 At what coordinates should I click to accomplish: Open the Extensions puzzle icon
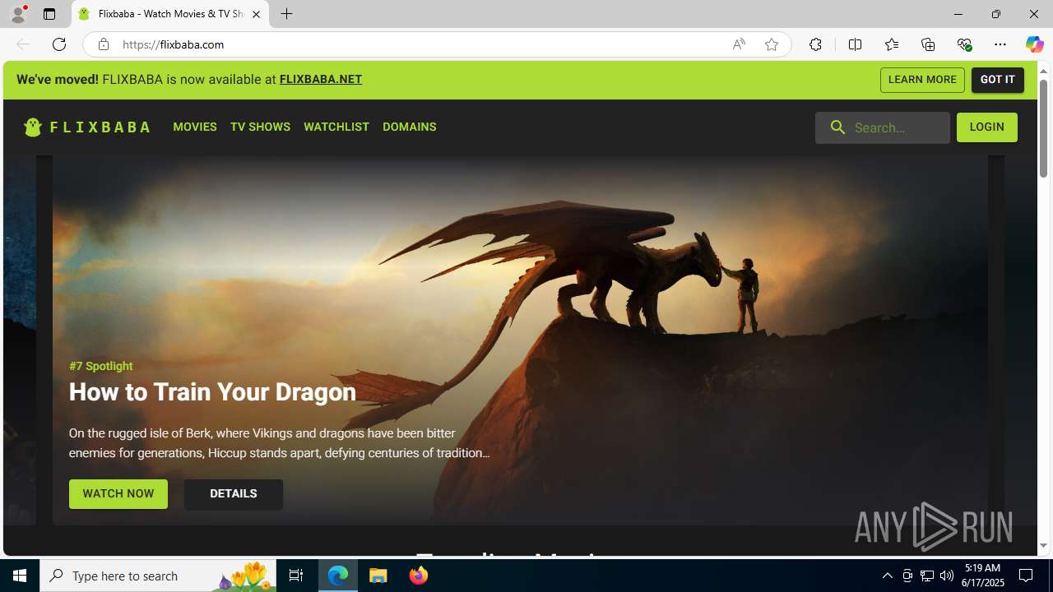[x=815, y=44]
